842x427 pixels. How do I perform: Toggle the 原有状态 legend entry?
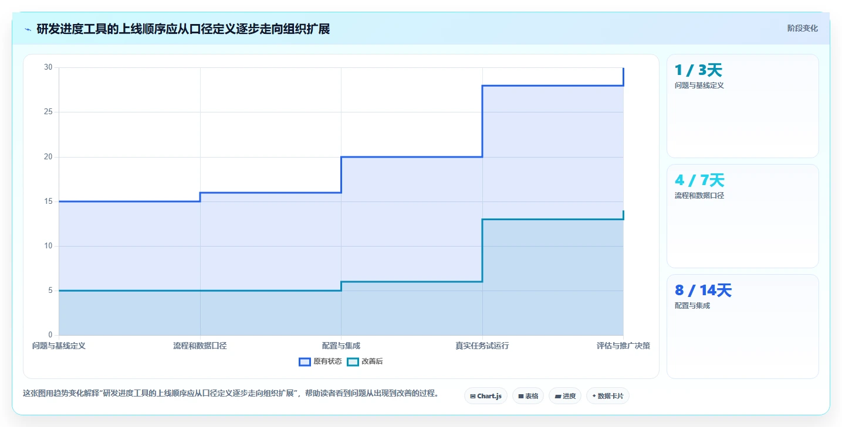[320, 361]
